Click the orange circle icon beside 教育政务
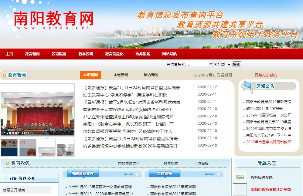Viewport: 303px width, 196px height. (x=8, y=163)
